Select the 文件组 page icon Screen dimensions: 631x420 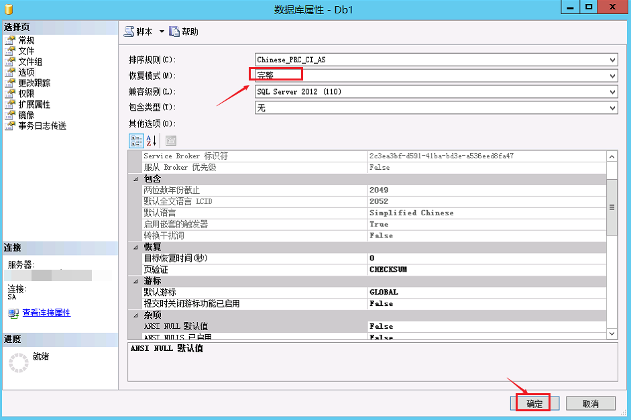tap(10, 61)
